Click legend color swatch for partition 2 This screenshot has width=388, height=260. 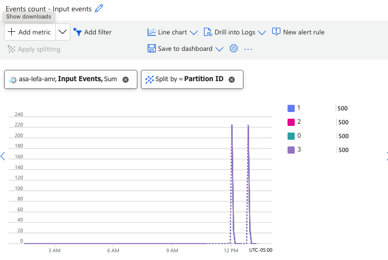coord(291,122)
